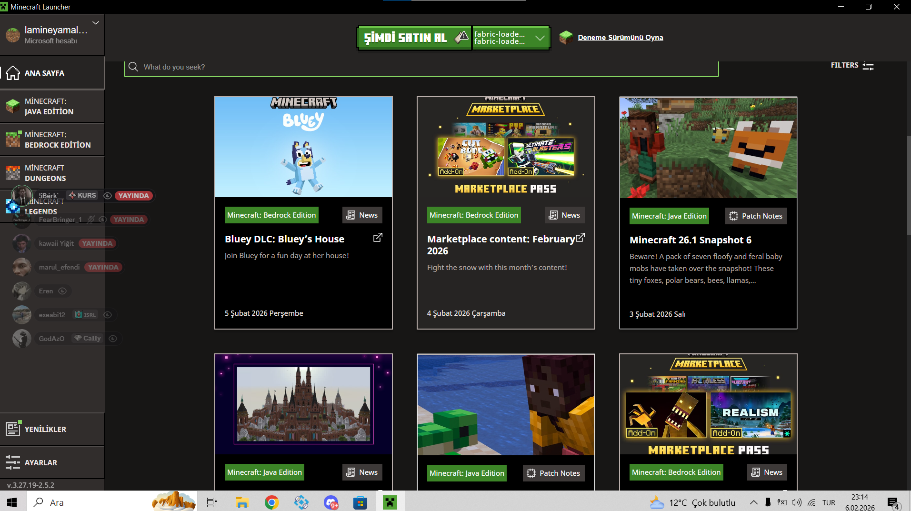This screenshot has height=511, width=911.
Task: Click external link icon on Marketplace content February card
Action: point(580,238)
